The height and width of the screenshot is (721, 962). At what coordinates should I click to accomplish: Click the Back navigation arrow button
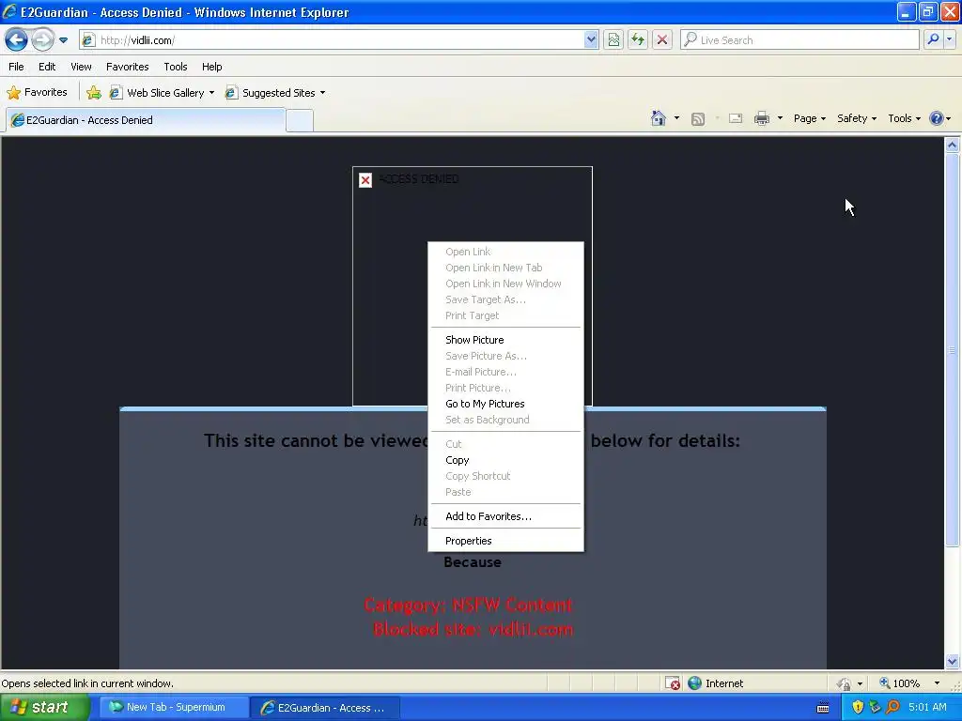[x=17, y=39]
